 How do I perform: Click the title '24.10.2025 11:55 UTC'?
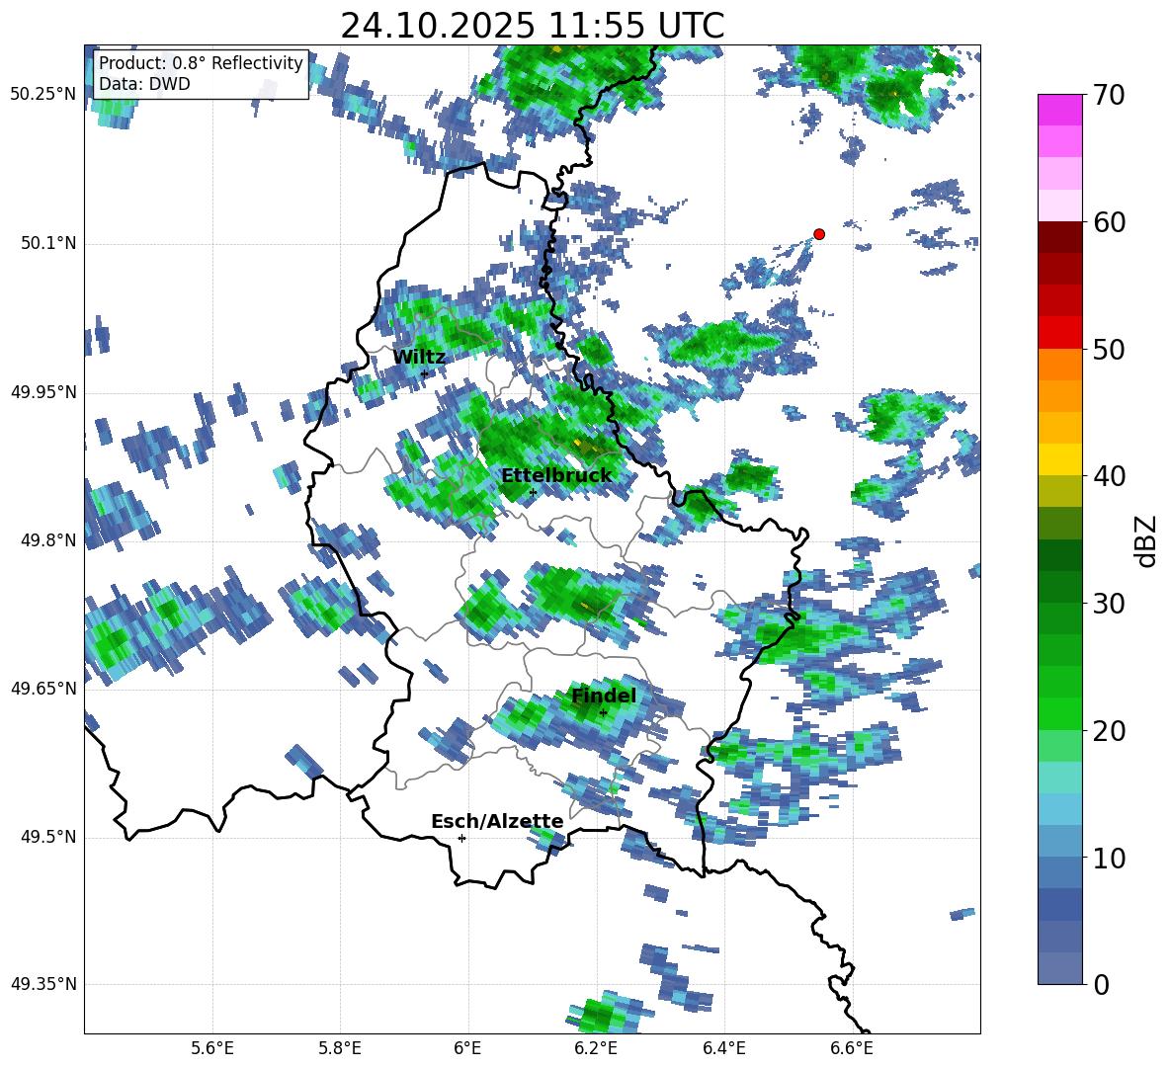coord(532,26)
